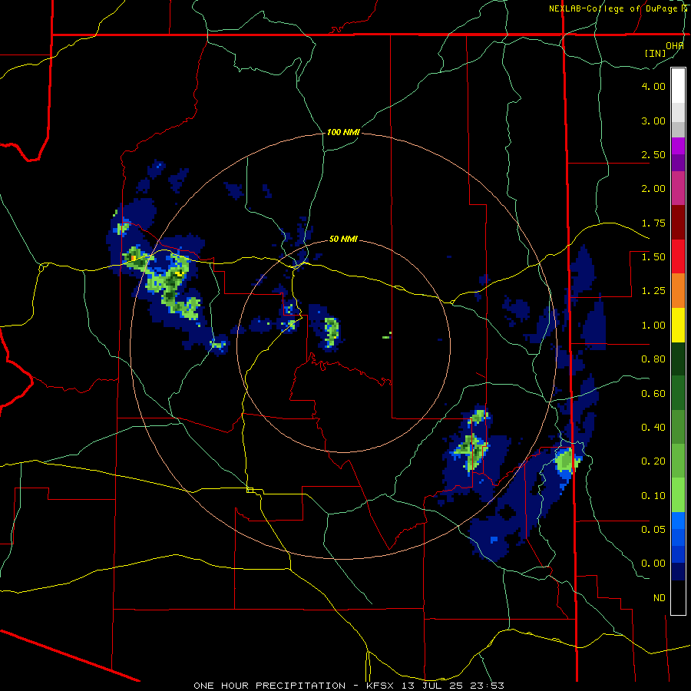The image size is (691, 691).
Task: Click the 1.75 legend value
Action: point(653,223)
